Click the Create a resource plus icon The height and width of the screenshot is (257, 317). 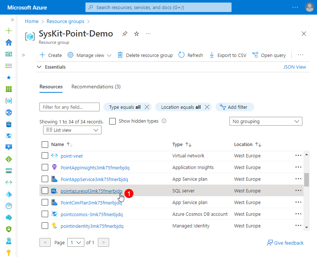click(x=8, y=31)
